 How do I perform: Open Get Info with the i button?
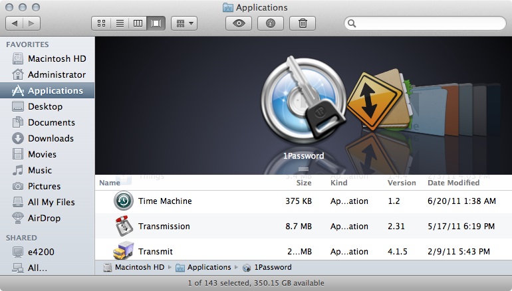click(x=271, y=23)
